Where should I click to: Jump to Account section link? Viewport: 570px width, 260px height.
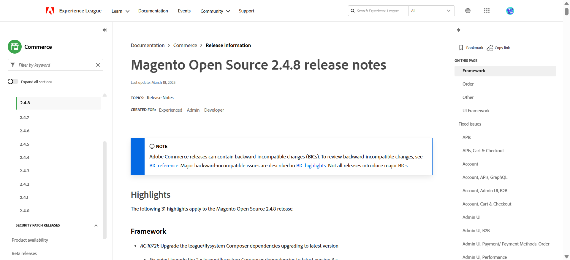pyautogui.click(x=470, y=164)
